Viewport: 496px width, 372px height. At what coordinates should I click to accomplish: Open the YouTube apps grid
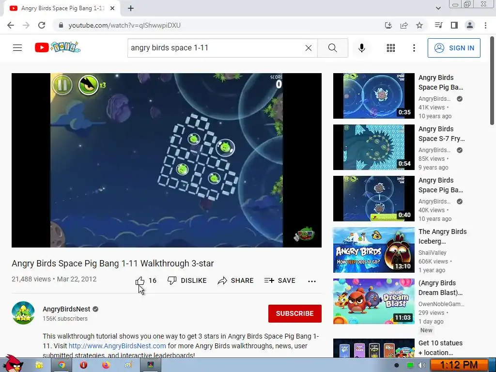tap(391, 48)
